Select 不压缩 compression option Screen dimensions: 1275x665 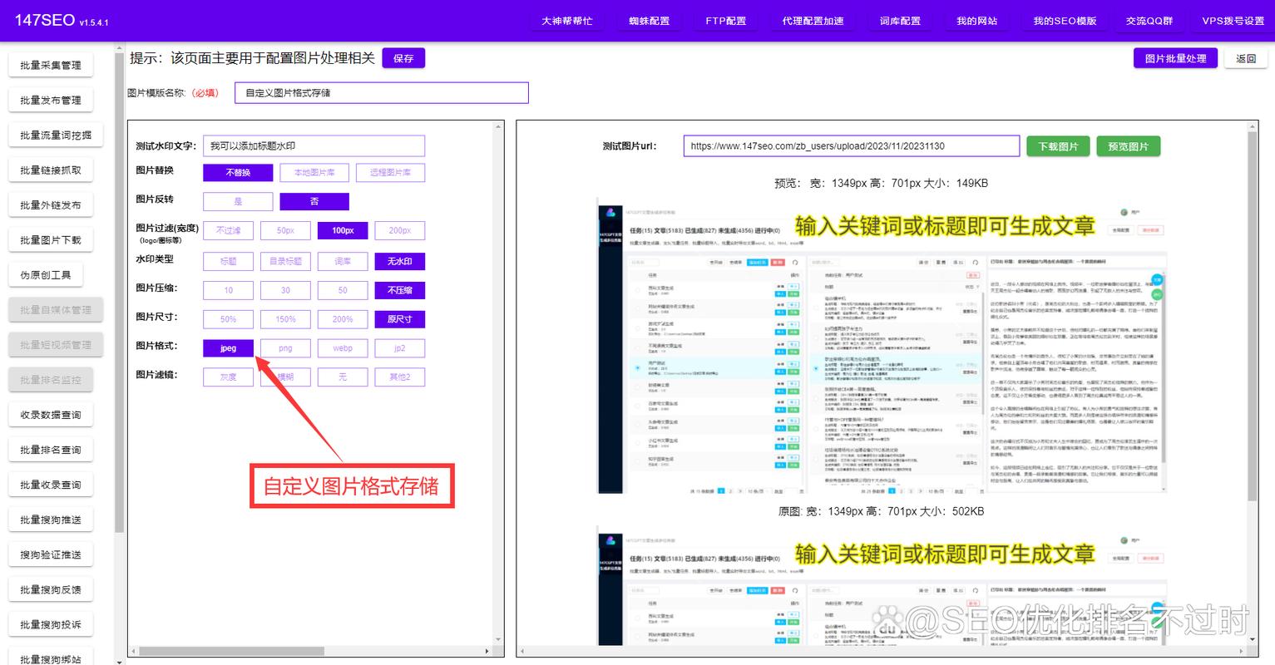pyautogui.click(x=400, y=290)
